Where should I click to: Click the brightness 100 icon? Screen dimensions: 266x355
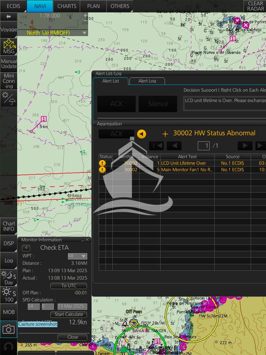[x=8, y=295]
